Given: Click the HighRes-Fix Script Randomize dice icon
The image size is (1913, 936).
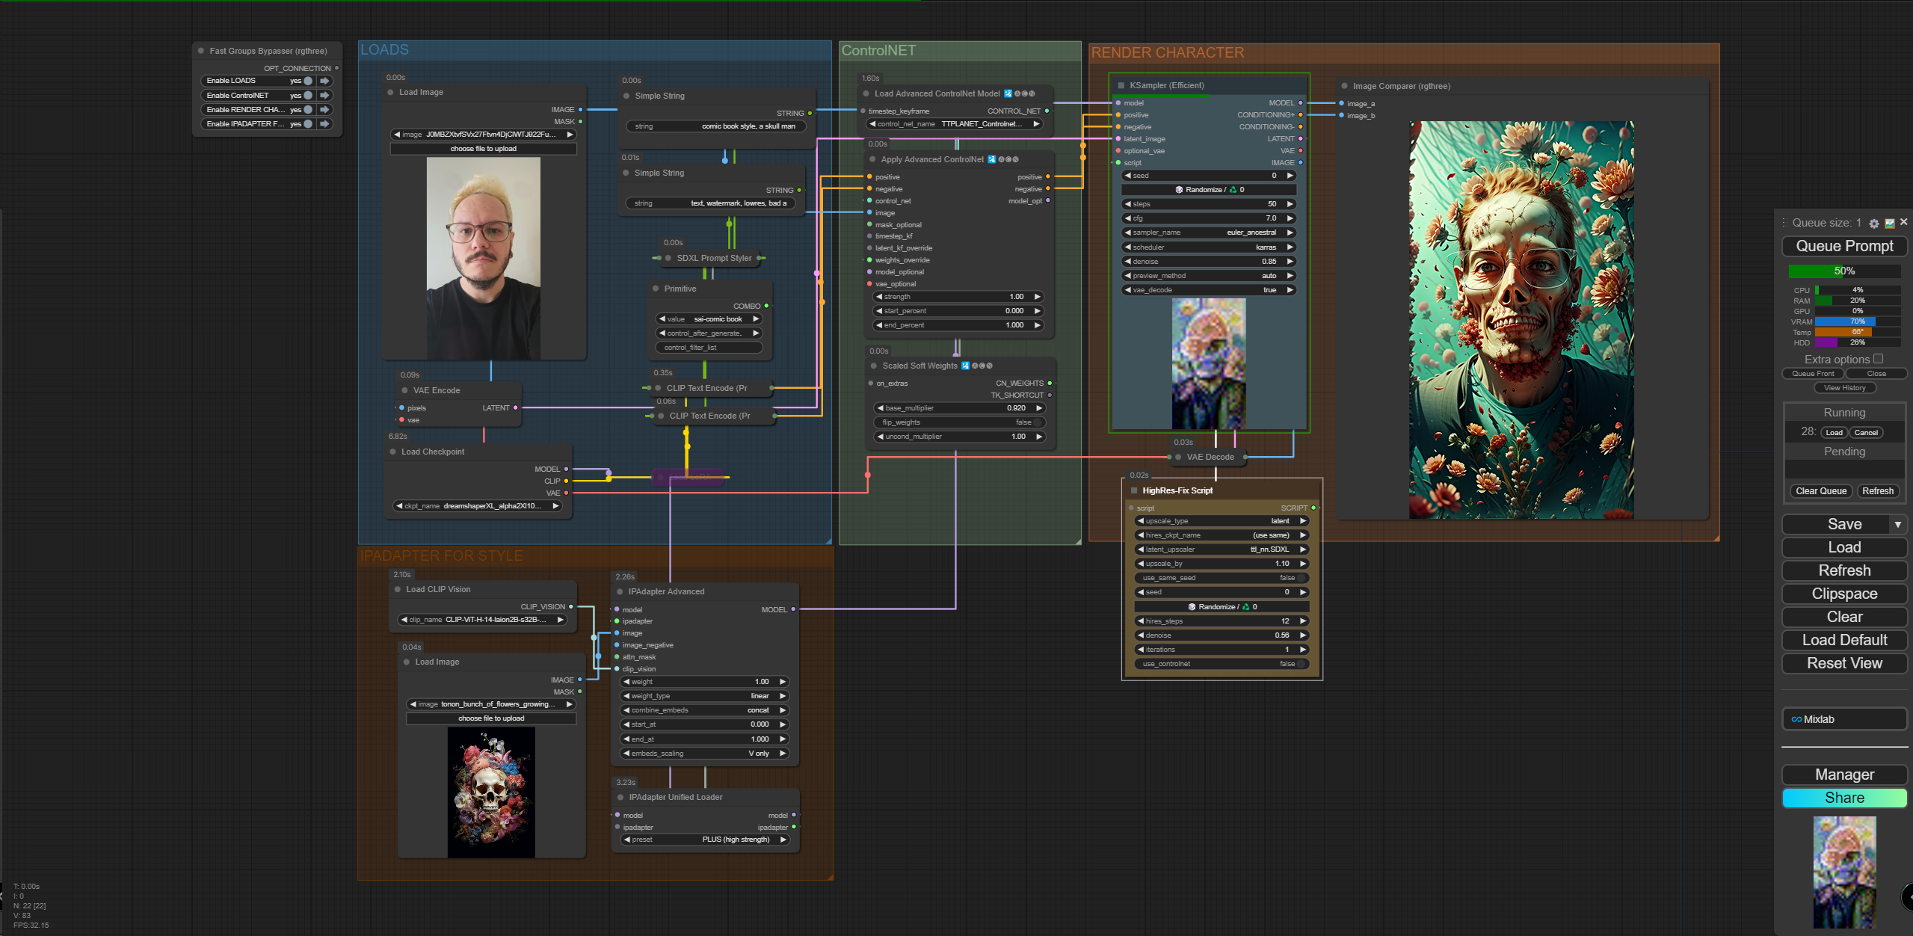Looking at the screenshot, I should pyautogui.click(x=1192, y=607).
